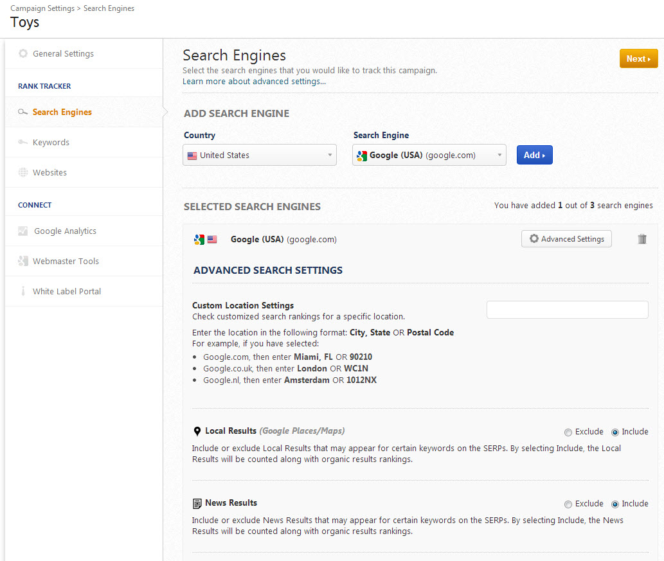
Task: Select Include for Local Results
Action: tap(615, 432)
